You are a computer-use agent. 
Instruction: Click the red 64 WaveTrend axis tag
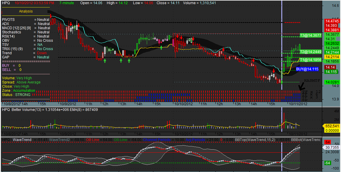pyautogui.click(x=328, y=142)
